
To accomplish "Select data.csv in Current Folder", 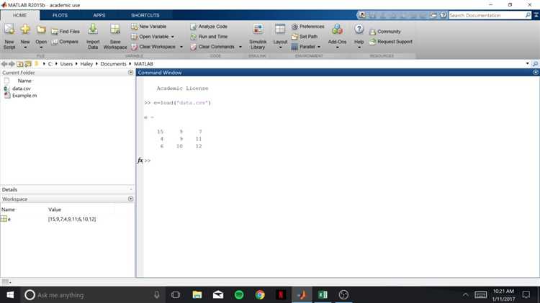I will click(22, 89).
